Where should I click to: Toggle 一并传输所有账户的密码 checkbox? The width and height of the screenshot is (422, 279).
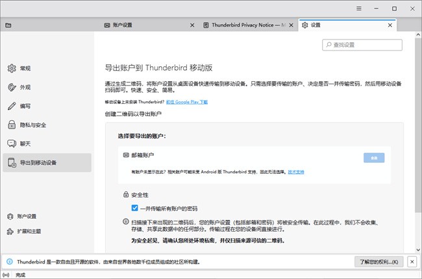click(135, 208)
